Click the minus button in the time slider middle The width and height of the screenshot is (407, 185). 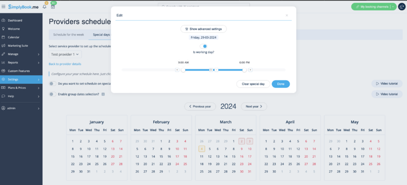point(216,70)
